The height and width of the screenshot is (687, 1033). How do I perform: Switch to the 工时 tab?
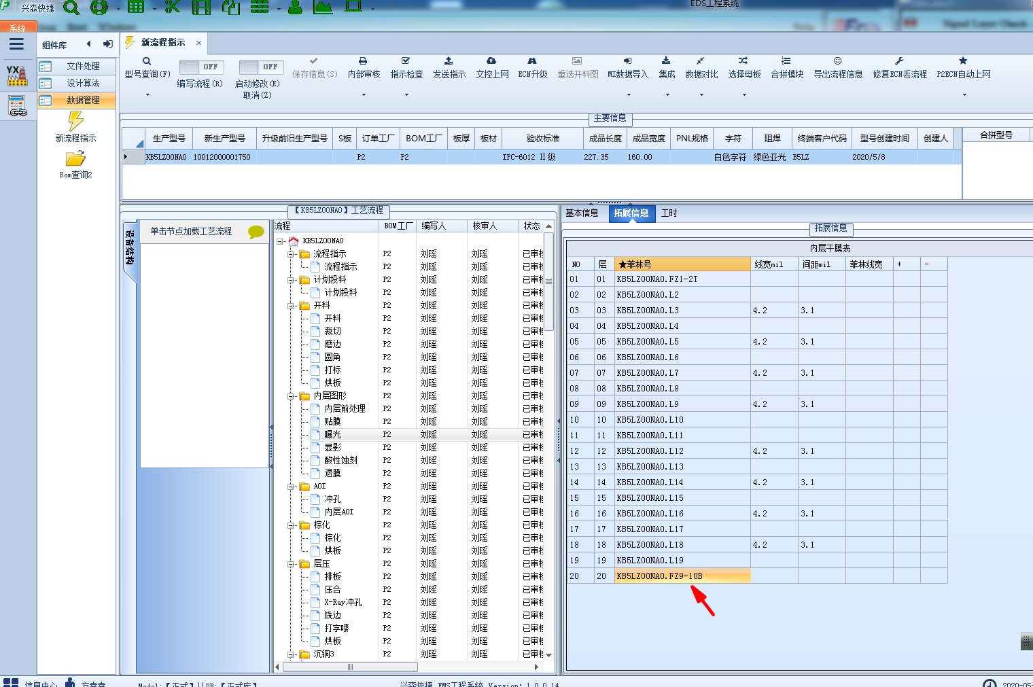(669, 213)
